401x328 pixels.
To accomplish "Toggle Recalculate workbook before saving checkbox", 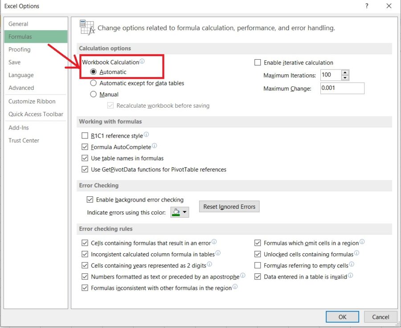I will click(110, 105).
